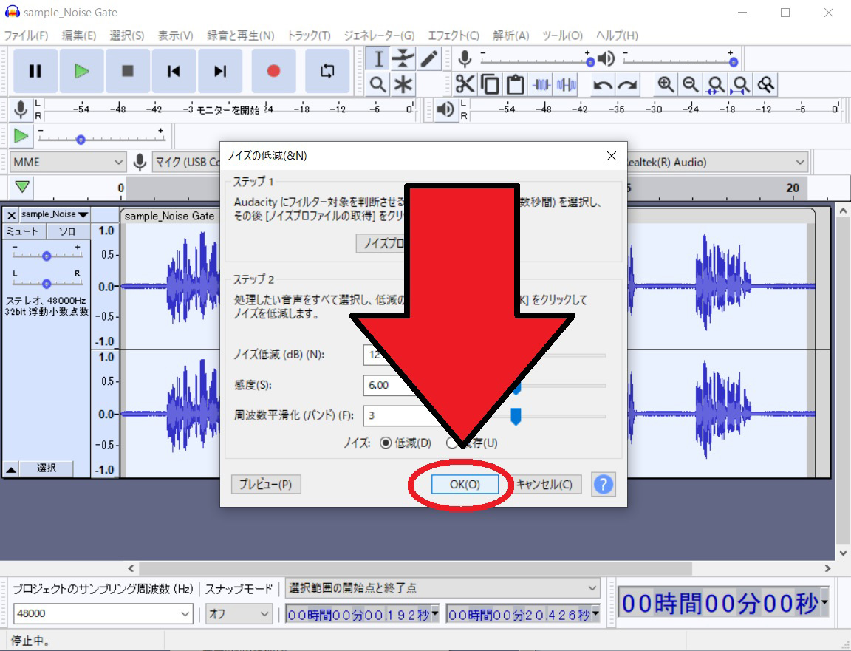Fit project to window width icon
The height and width of the screenshot is (651, 851).
(740, 85)
